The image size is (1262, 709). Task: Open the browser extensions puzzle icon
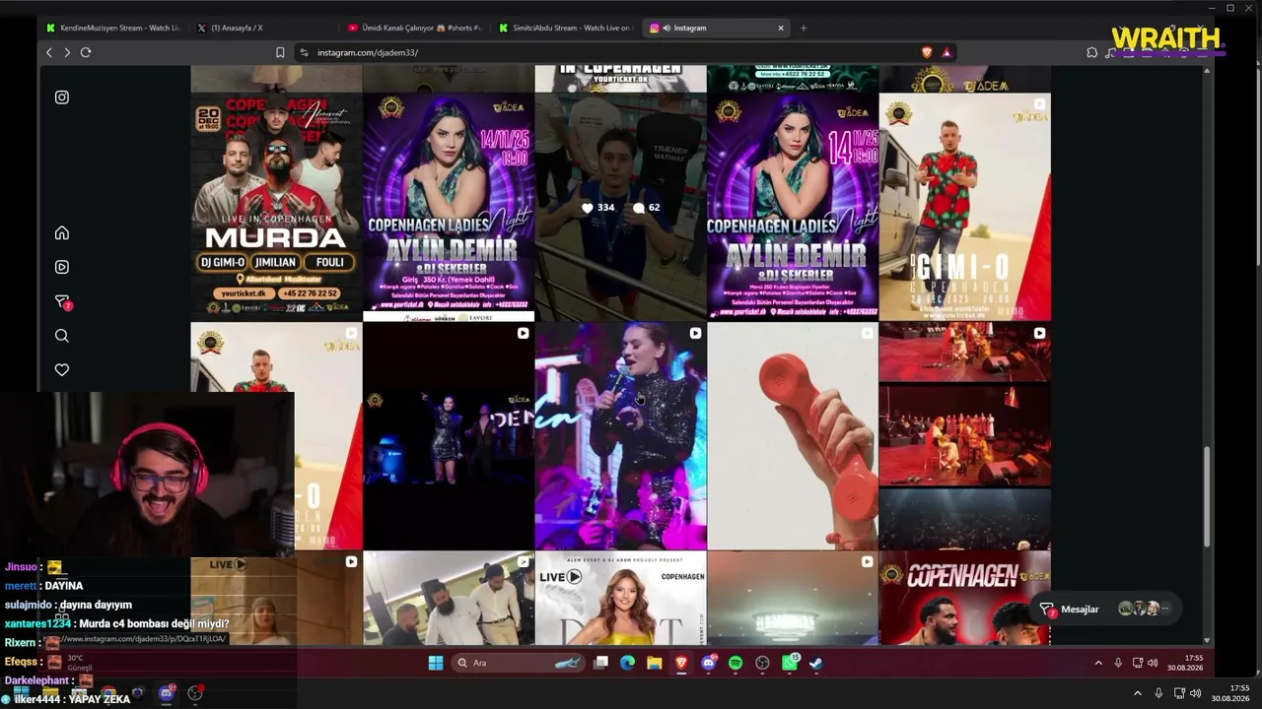click(x=1091, y=52)
